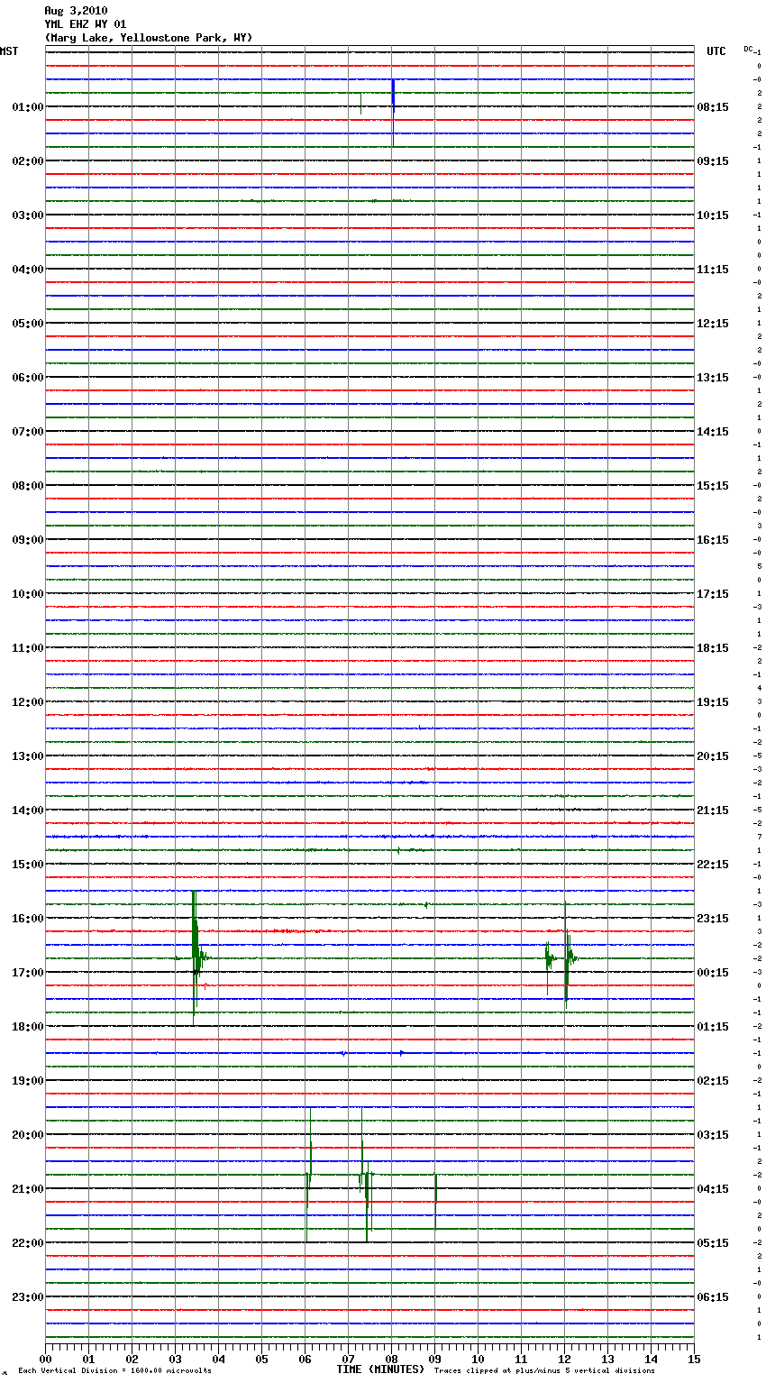This screenshot has width=766, height=1383.
Task: Click the '04:15' UTC time label
Action: [x=713, y=1189]
